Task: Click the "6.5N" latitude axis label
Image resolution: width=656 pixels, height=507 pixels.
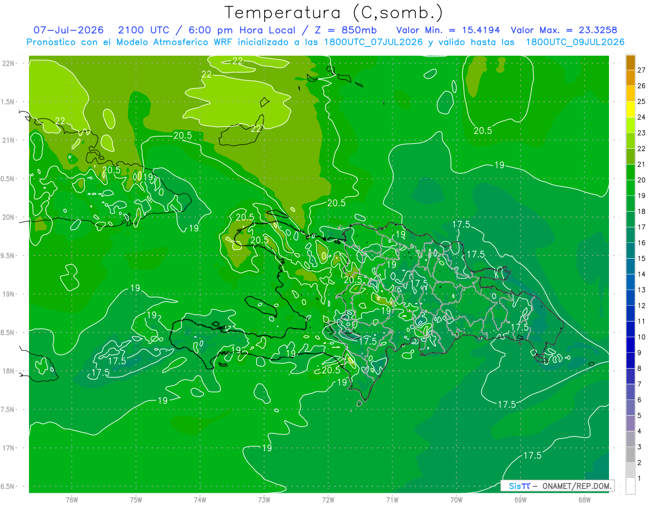Action: 8,486
